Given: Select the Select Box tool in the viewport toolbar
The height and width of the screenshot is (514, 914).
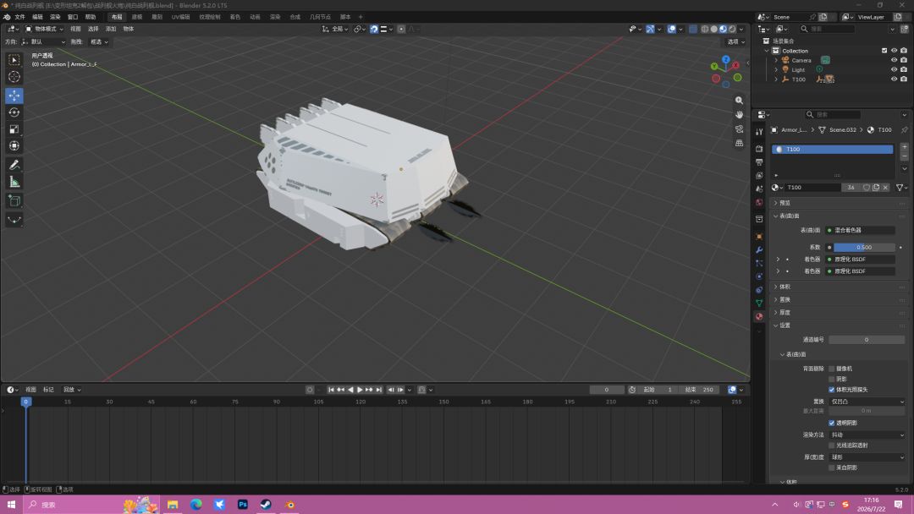Looking at the screenshot, I should pyautogui.click(x=14, y=59).
